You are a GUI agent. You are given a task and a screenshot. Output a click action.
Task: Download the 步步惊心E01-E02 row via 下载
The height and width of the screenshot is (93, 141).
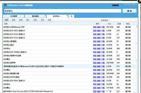[x=103, y=31]
